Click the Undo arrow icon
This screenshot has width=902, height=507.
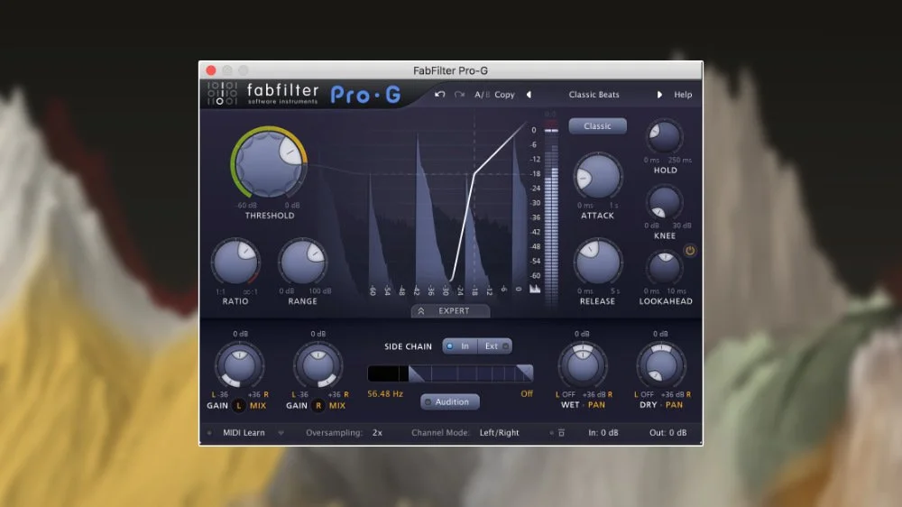[x=440, y=95]
